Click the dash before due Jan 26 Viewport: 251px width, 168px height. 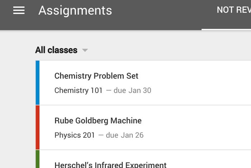(x=101, y=135)
